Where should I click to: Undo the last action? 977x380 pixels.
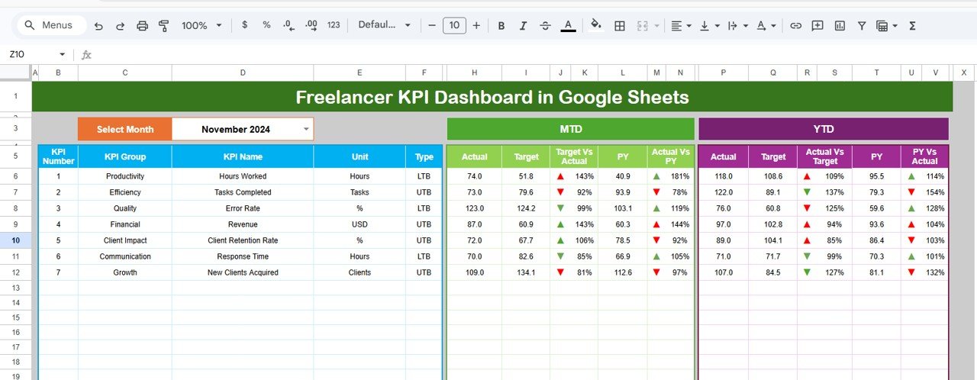pos(98,26)
